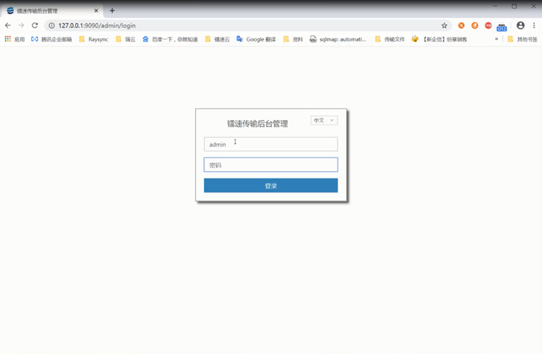Screen dimensions: 542x354
Task: Open a new tab with the plus button
Action: [x=112, y=11]
